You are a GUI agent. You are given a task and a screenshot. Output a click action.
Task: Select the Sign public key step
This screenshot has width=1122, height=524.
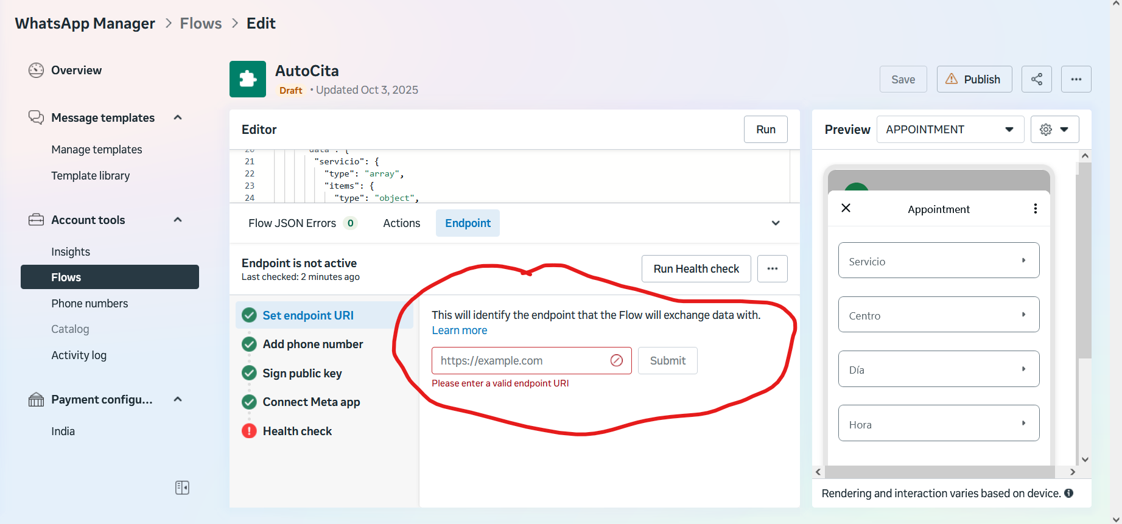[324, 373]
